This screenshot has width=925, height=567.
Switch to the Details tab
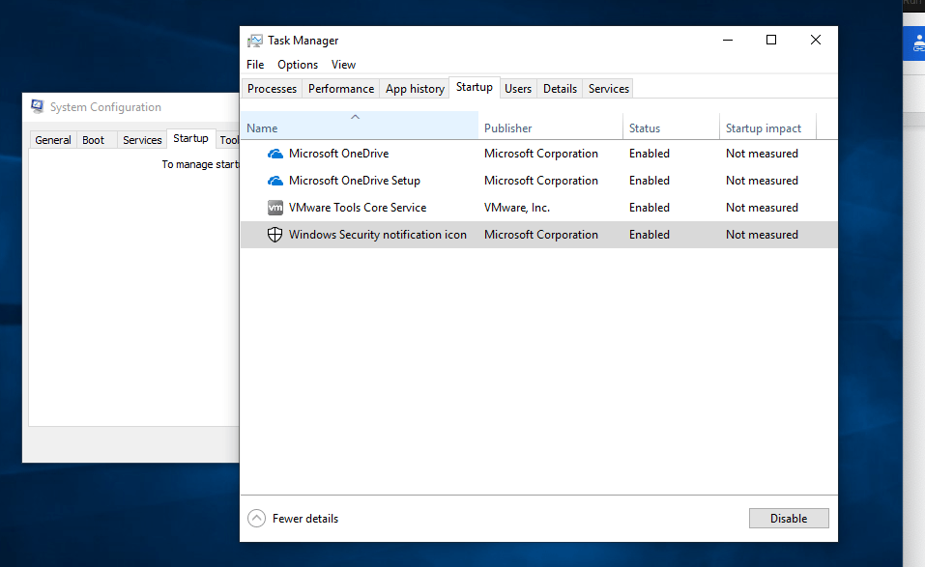(x=560, y=89)
